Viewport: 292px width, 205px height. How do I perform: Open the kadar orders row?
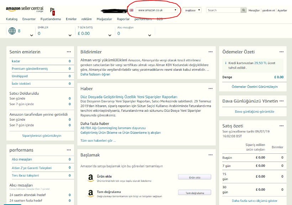(41, 61)
